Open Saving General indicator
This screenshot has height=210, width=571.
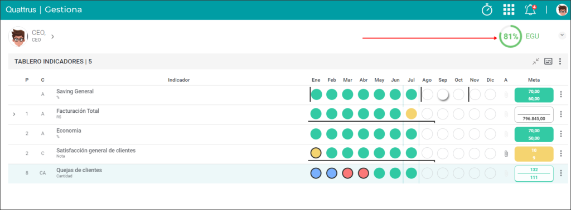point(75,92)
